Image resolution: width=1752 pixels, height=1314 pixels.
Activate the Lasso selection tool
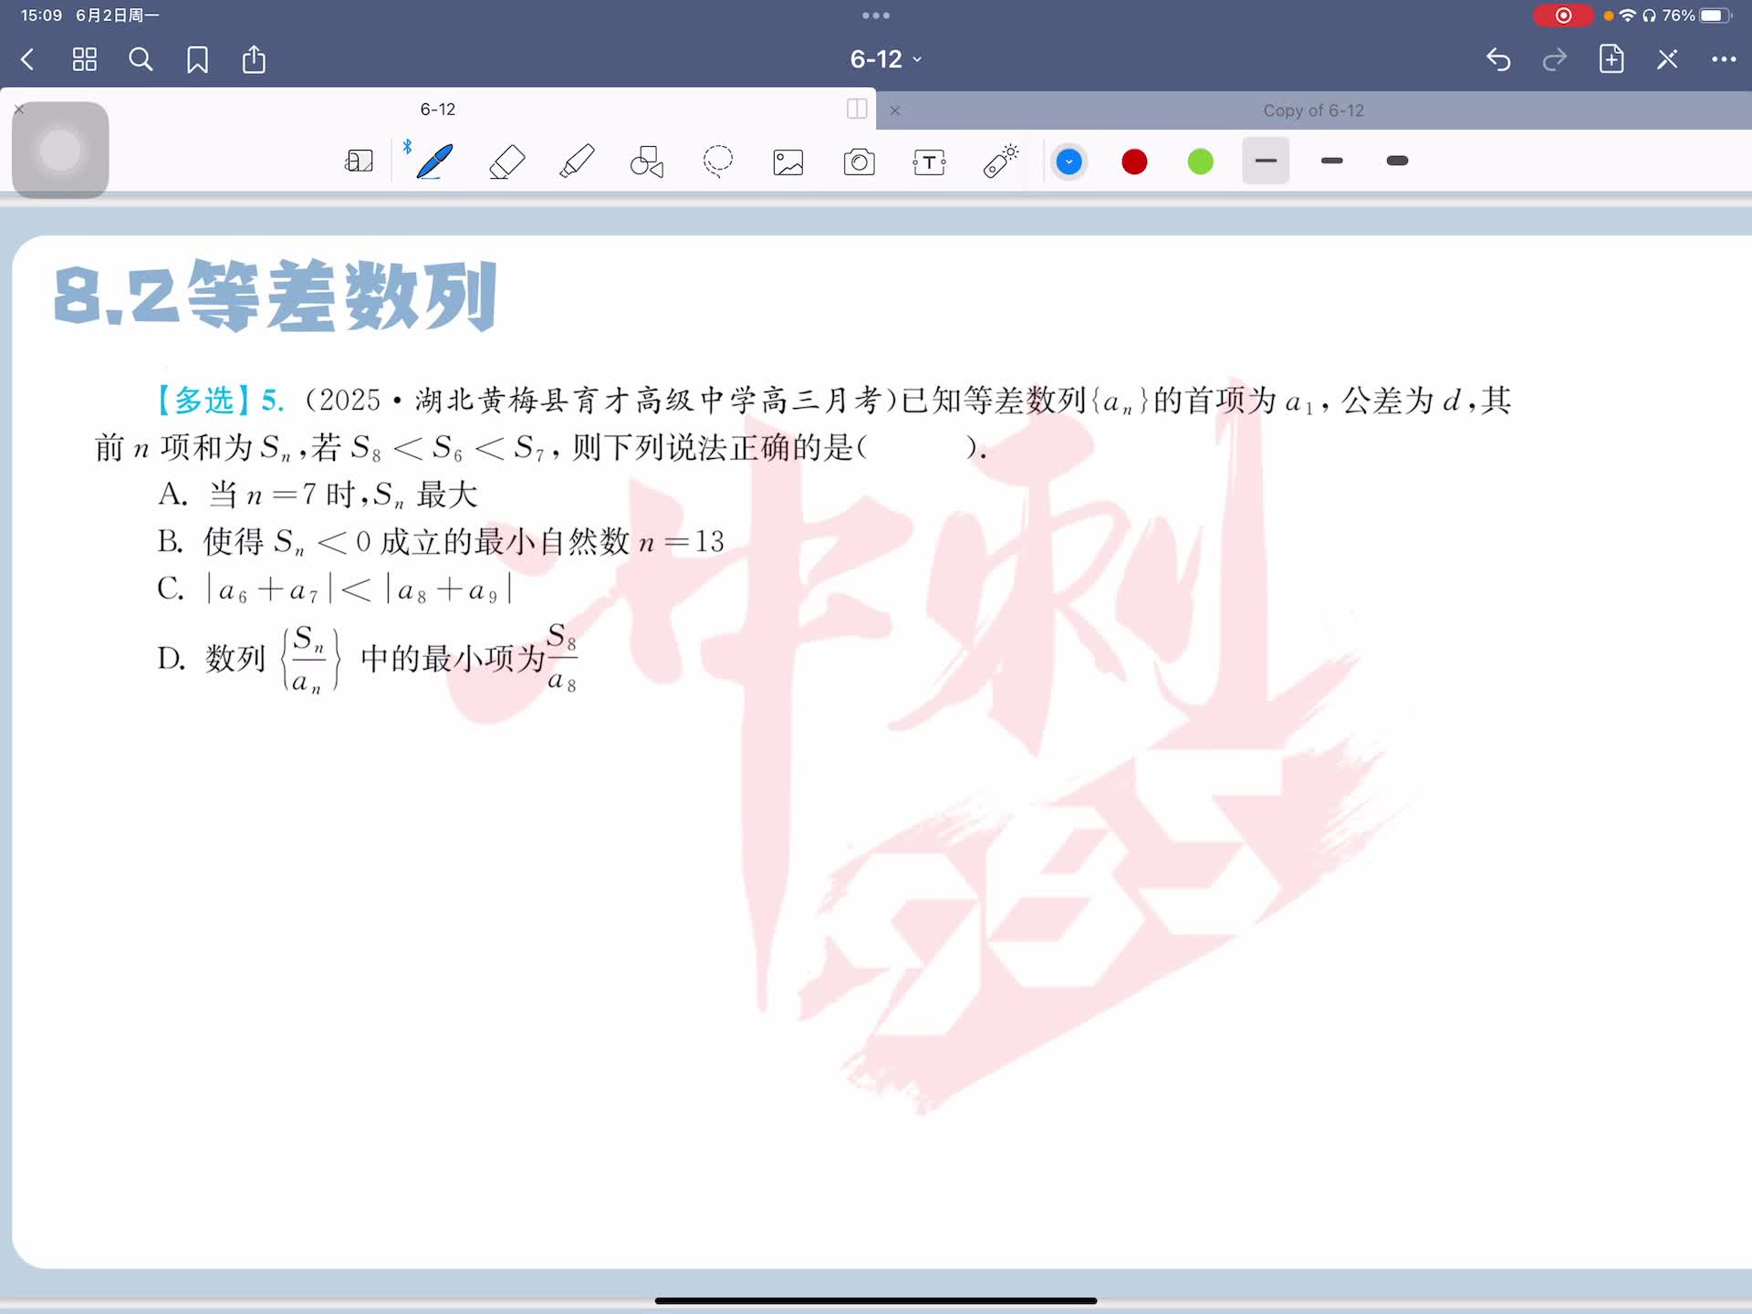[x=718, y=162]
